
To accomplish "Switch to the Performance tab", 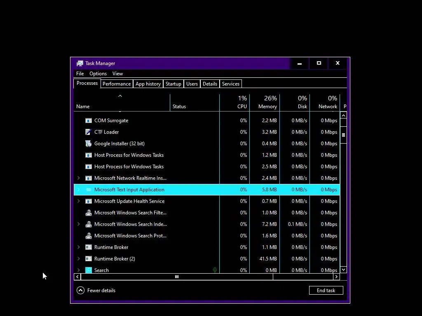I will [x=117, y=84].
